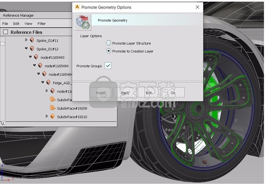
Task: Click the Spoke_01#12 node cube icon
Action: click(32, 49)
